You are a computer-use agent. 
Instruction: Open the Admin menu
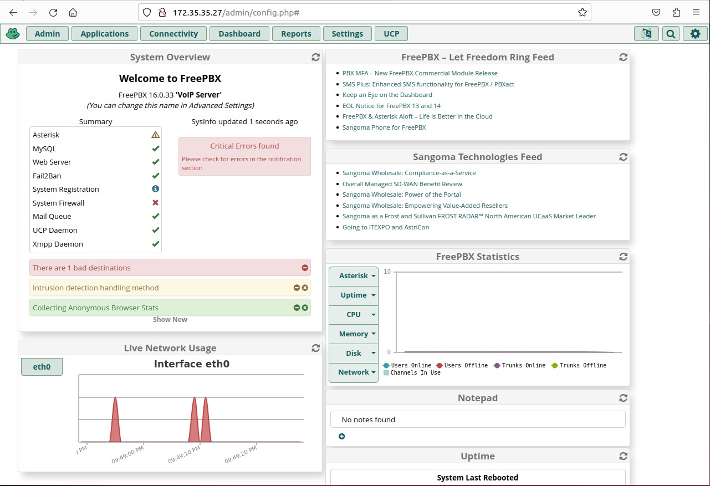click(47, 34)
